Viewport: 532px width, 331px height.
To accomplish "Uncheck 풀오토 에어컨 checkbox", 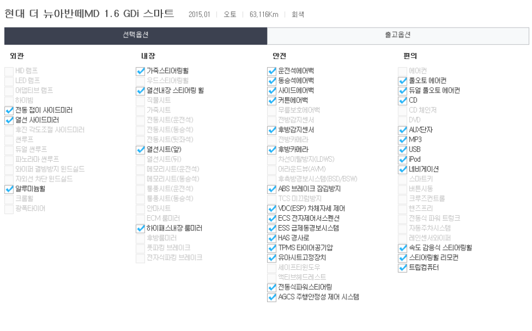I will (x=403, y=81).
